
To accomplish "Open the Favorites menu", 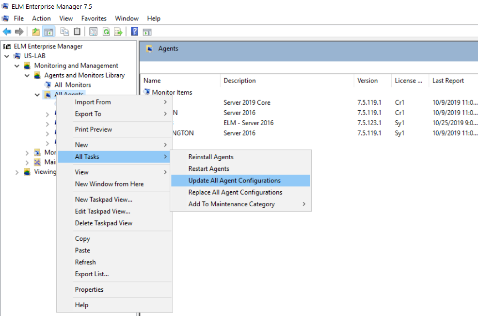I will [94, 18].
